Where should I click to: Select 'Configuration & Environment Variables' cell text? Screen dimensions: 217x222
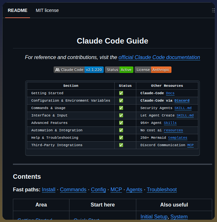click(71, 101)
